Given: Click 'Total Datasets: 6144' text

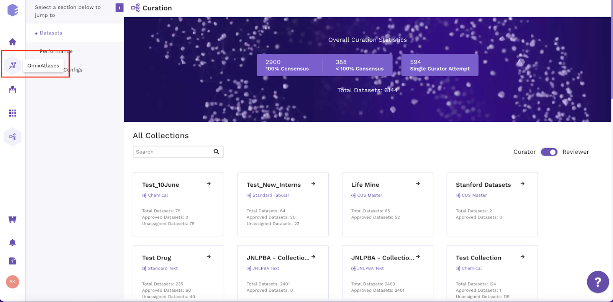Looking at the screenshot, I should point(367,90).
